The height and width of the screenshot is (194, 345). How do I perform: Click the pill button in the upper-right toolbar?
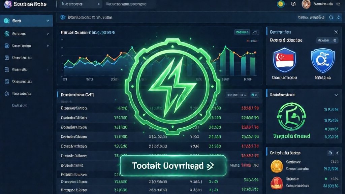tap(311, 17)
